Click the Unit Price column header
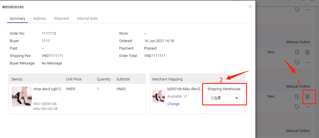The image size is (319, 138). pyautogui.click(x=74, y=79)
